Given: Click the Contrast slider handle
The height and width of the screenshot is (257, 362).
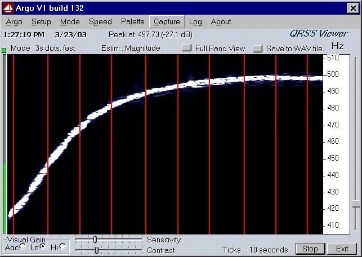Looking at the screenshot, I should tap(97, 249).
